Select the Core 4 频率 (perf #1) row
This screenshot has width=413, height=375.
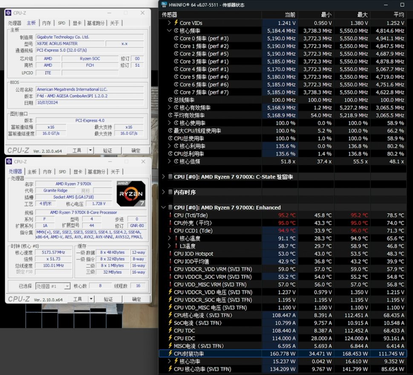(x=283, y=69)
